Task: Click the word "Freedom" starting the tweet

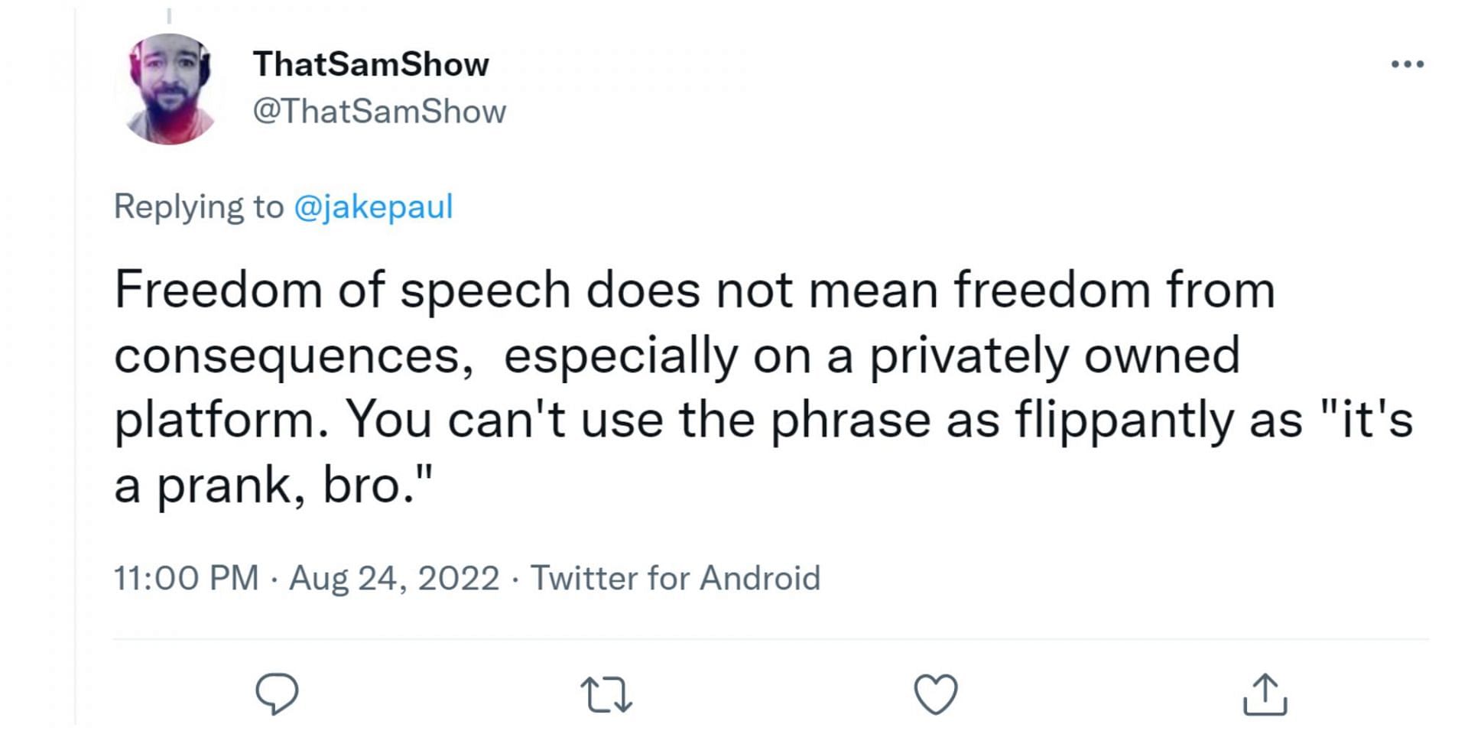Action: tap(218, 291)
